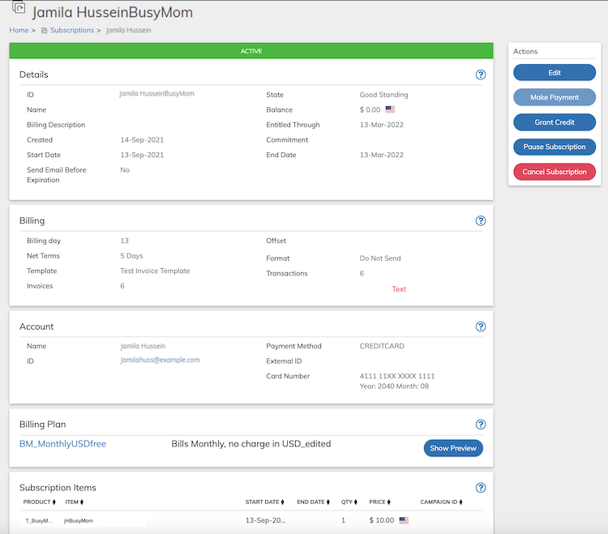Click the End Date 13-Mar-2022 value
The width and height of the screenshot is (608, 534).
pos(382,155)
